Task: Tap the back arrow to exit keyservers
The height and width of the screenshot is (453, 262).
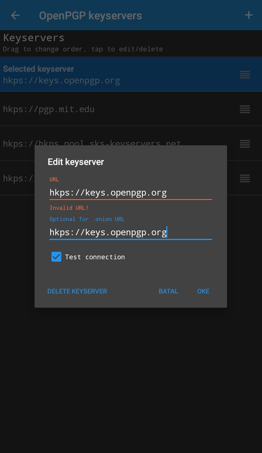Action: tap(15, 15)
